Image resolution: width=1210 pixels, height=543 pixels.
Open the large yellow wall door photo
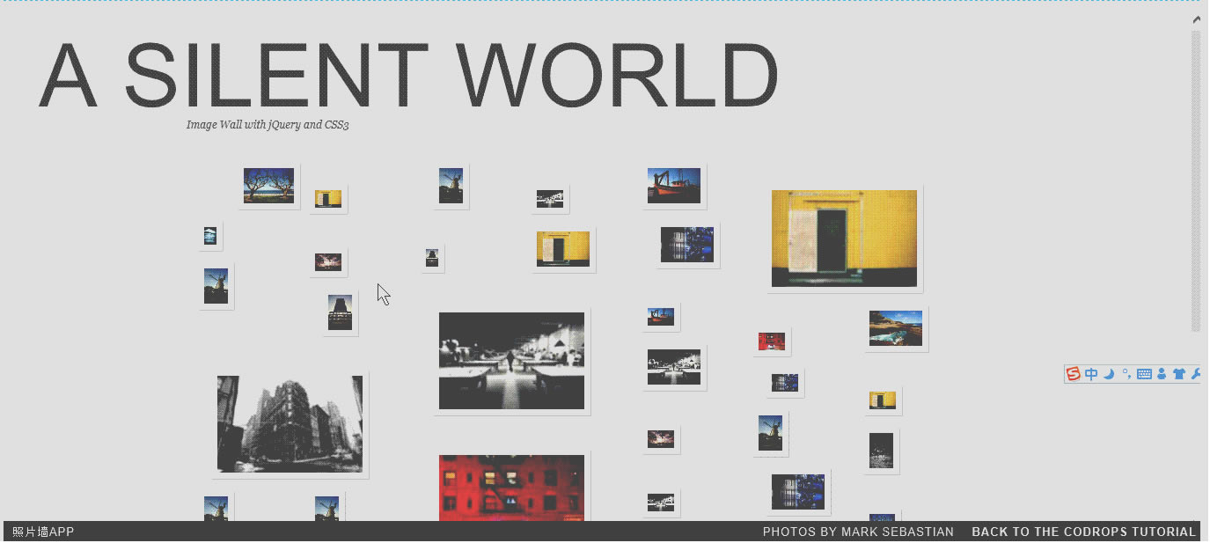click(x=844, y=238)
